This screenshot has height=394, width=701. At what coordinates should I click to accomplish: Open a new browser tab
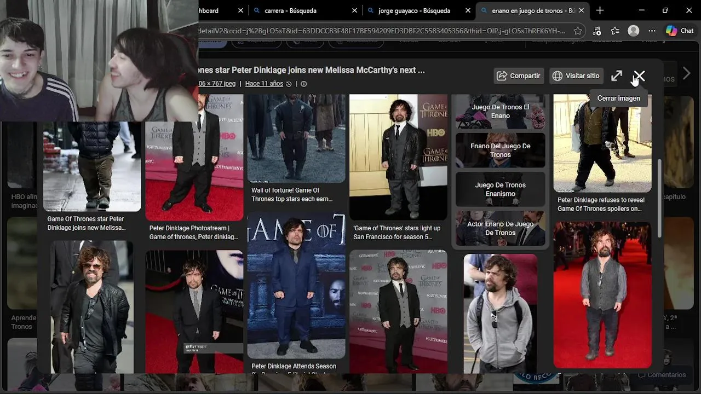(600, 10)
